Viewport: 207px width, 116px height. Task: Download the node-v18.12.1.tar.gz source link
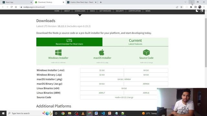tap(124, 97)
